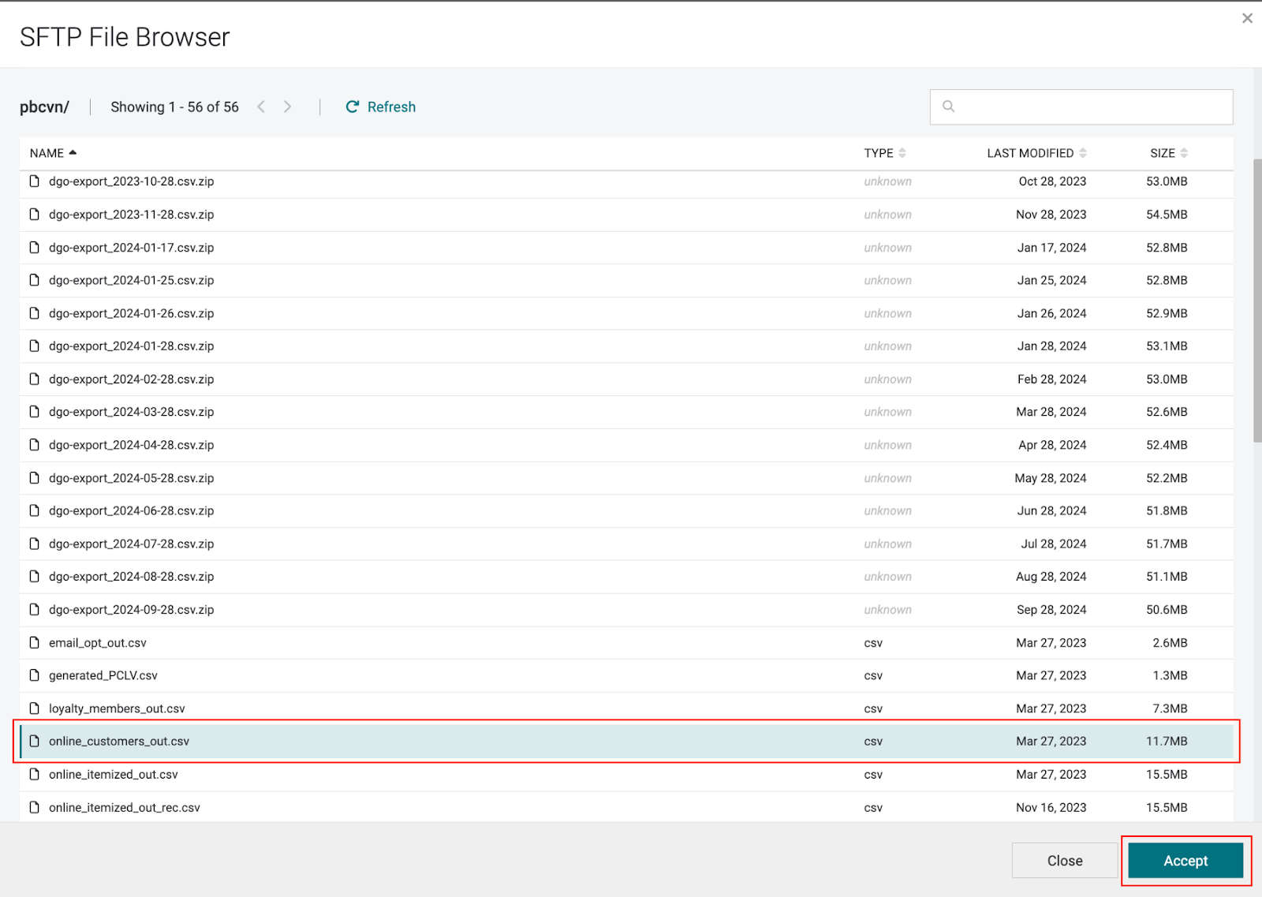Image resolution: width=1262 pixels, height=897 pixels.
Task: Select file name generated_PCLV.csv
Action: point(103,675)
